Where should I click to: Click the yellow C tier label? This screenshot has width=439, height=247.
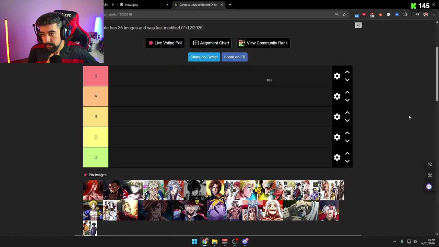pos(96,137)
